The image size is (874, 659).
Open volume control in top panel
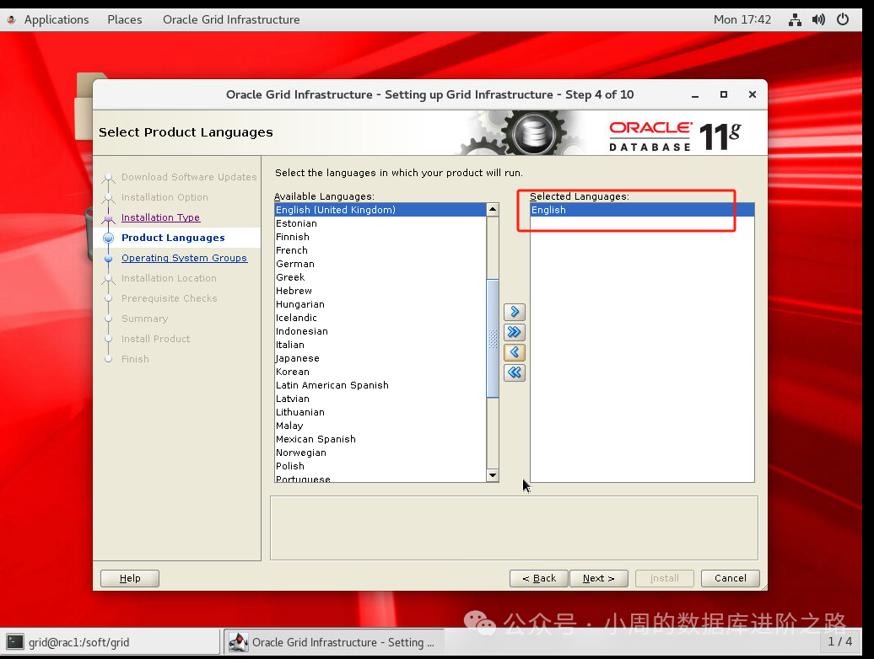pyautogui.click(x=818, y=20)
